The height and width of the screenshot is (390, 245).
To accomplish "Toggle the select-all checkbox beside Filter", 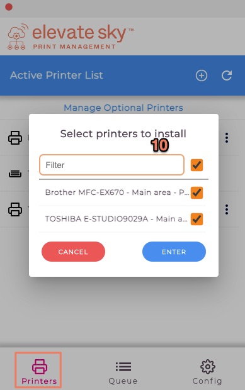I will click(x=197, y=165).
